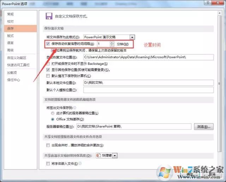Image resolution: width=226 pixels, height=182 pixels.
Task: Click the 自动恢复文件位置 path field
Action: tap(148, 57)
